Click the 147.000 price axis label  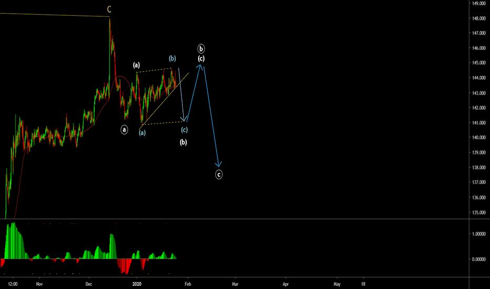[x=479, y=33]
